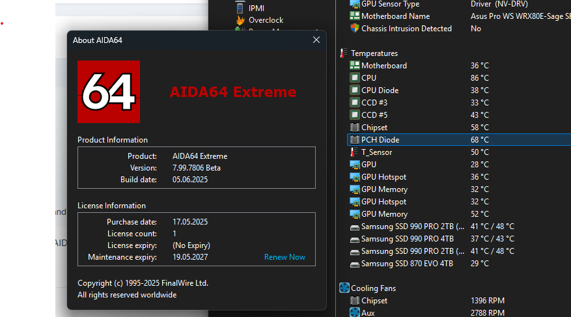Click the Aux fan icon
The image size is (571, 317).
tap(354, 312)
